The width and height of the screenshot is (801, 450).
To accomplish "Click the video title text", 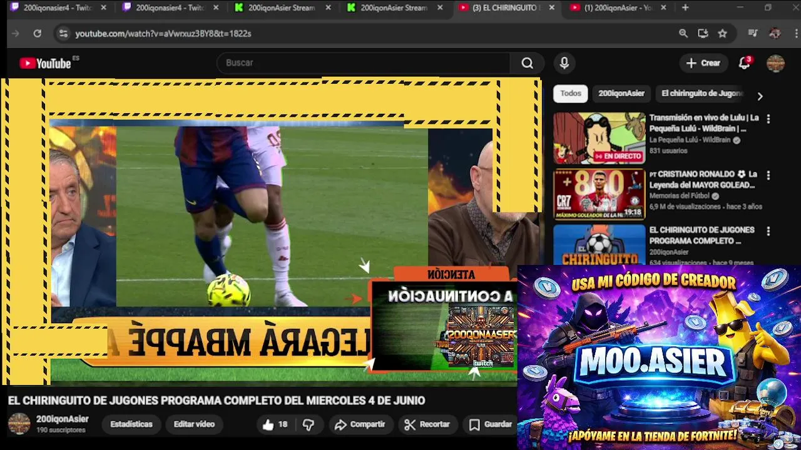I will point(217,401).
